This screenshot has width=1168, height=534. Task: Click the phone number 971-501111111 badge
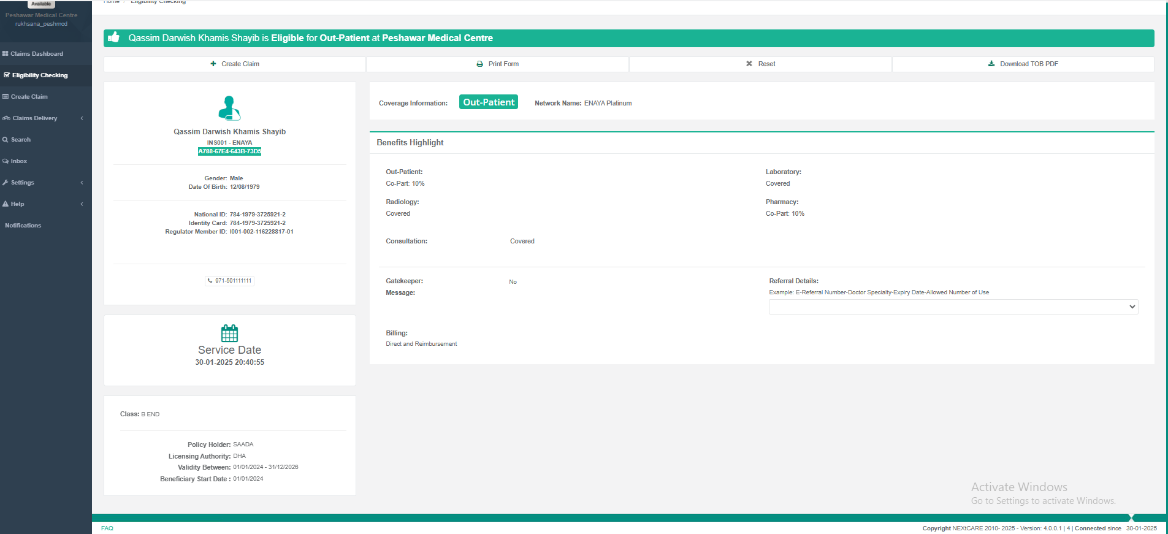coord(229,281)
